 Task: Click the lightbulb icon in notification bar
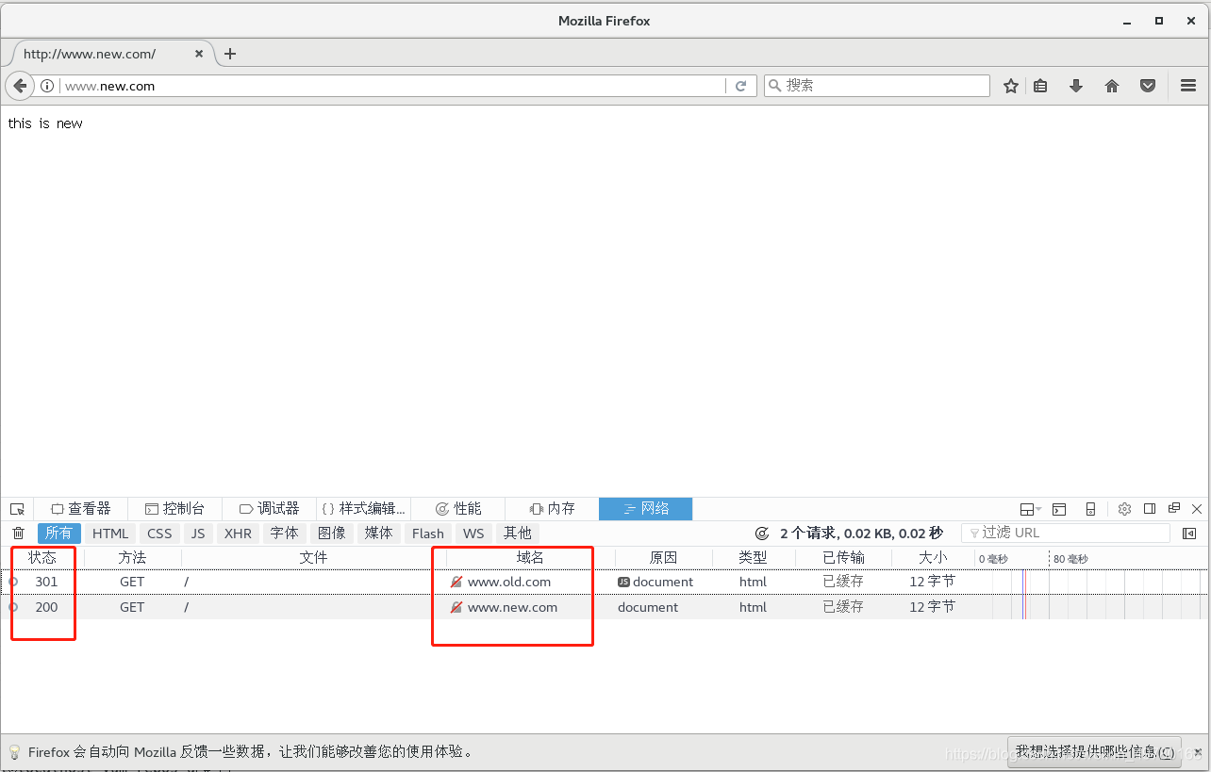point(14,752)
